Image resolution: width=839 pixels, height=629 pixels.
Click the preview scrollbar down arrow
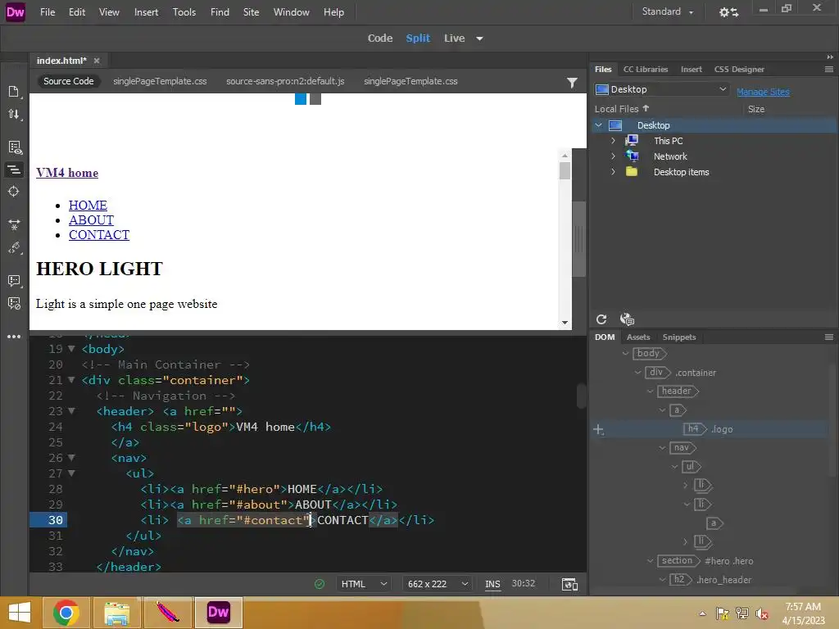[x=565, y=323]
